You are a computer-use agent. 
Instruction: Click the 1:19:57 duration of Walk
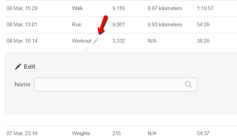click(205, 8)
